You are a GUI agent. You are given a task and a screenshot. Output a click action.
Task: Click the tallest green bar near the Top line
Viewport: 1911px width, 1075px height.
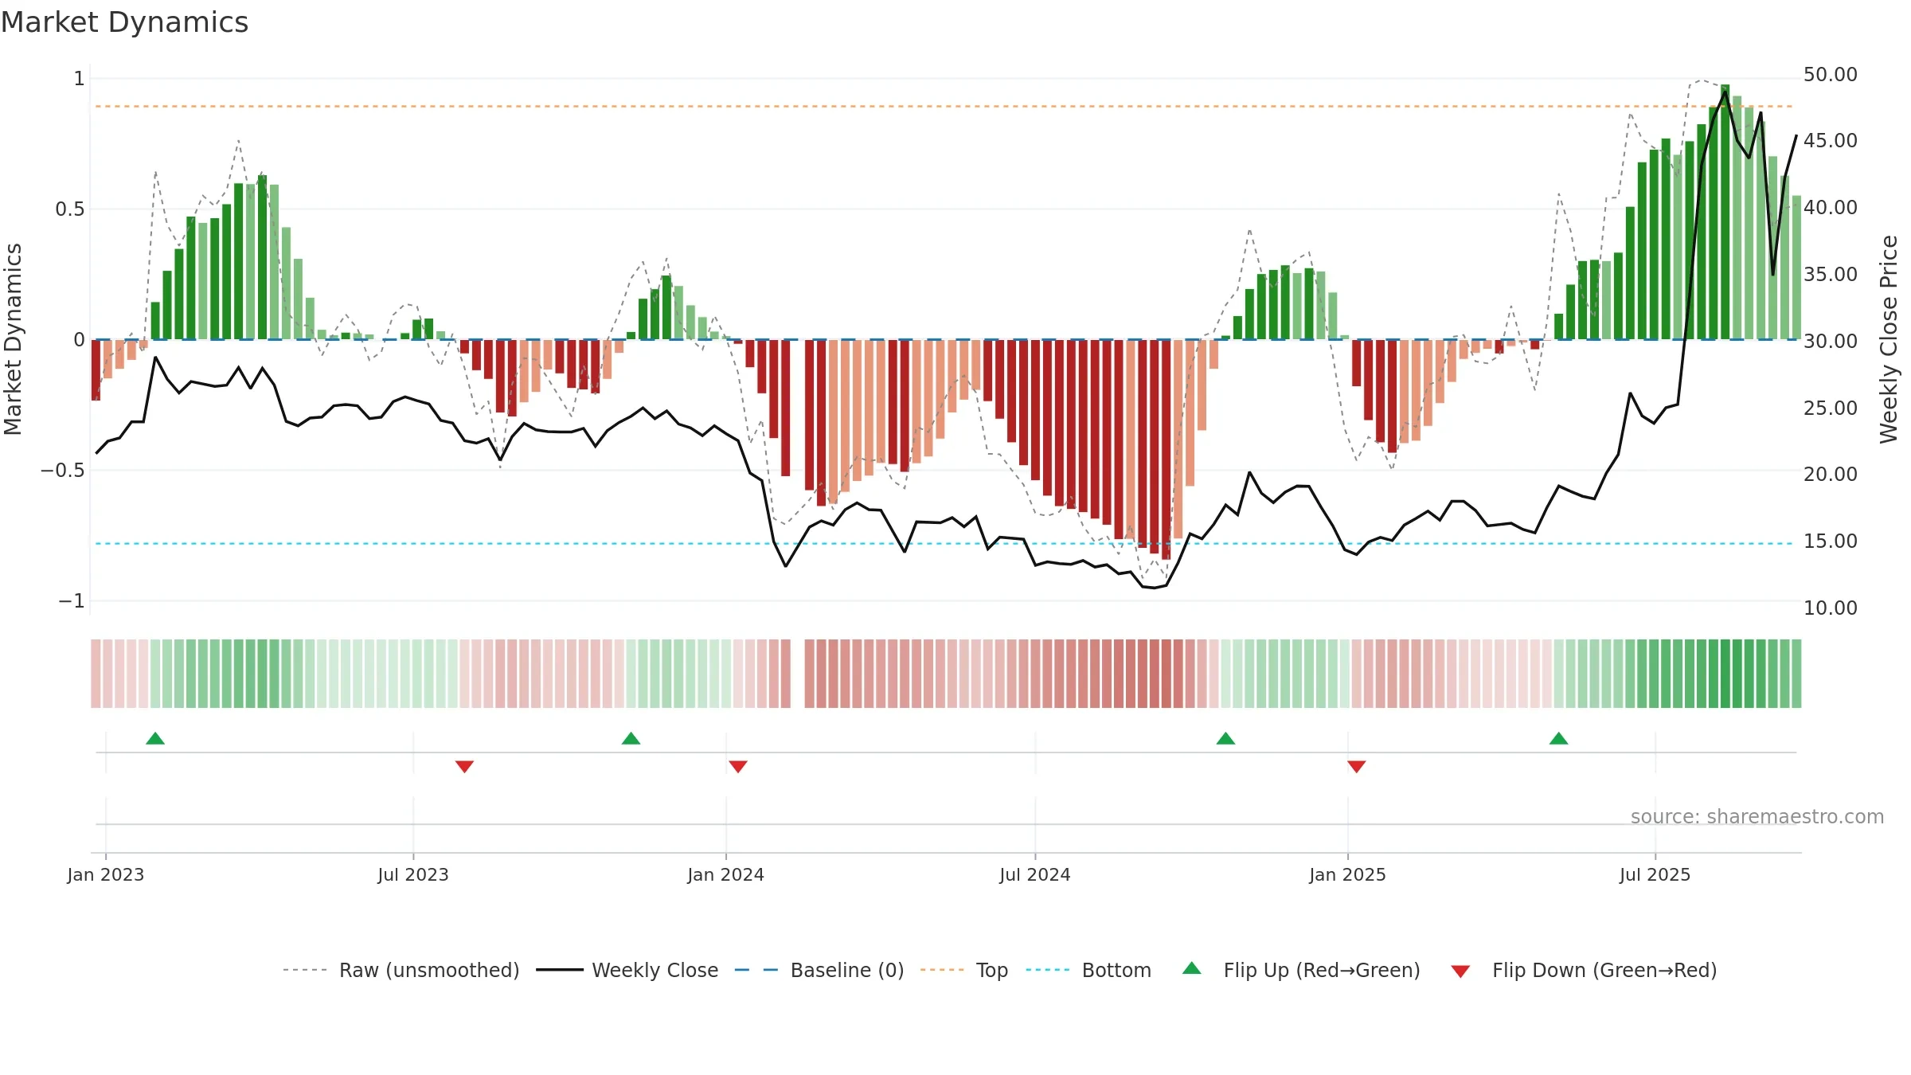1725,212
